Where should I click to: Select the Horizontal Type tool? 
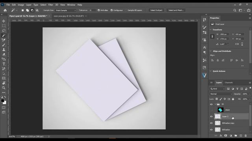click(x=4, y=64)
